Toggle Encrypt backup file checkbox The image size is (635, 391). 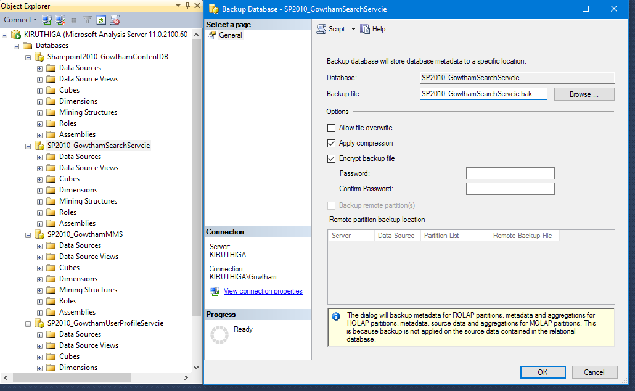tap(331, 159)
